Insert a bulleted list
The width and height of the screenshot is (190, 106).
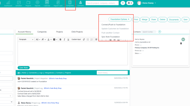(x=88, y=40)
